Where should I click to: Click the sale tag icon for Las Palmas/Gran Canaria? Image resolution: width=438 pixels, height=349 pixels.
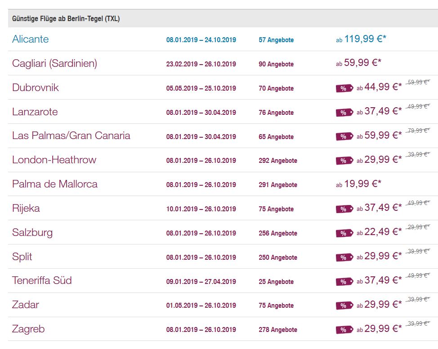point(344,136)
